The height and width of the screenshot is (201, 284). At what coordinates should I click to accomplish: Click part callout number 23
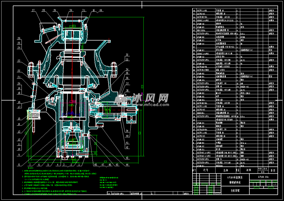(x=19, y=61)
